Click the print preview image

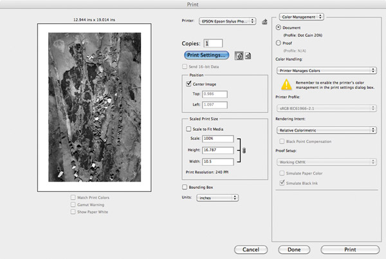95,107
